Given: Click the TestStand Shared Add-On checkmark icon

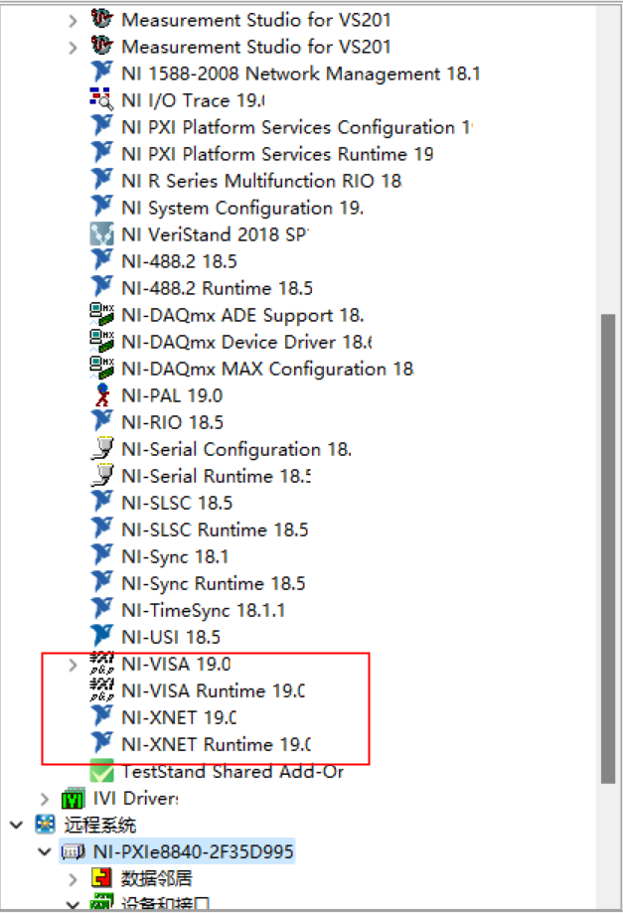Looking at the screenshot, I should pyautogui.click(x=102, y=771).
